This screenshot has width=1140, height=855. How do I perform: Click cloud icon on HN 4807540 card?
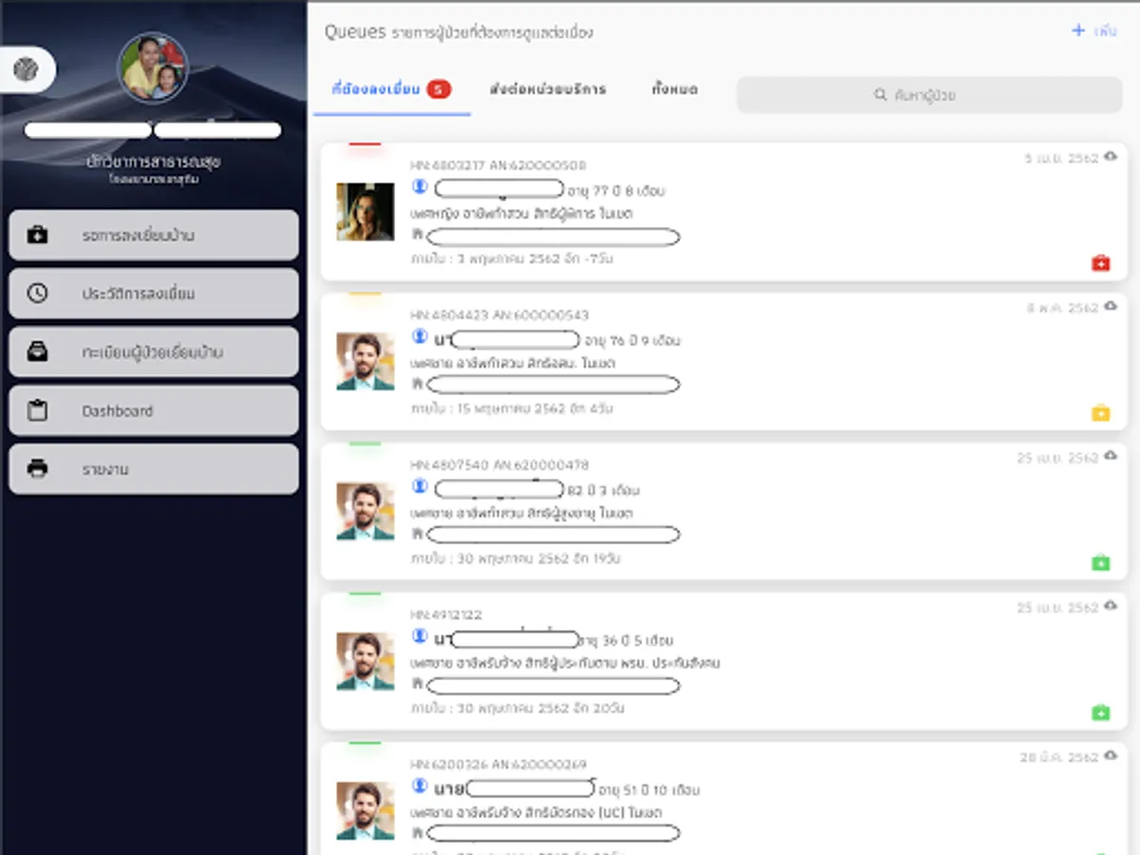click(x=1111, y=457)
